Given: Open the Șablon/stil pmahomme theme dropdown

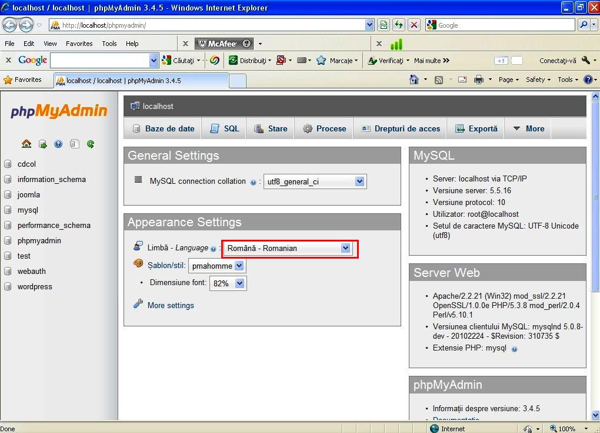Looking at the screenshot, I should pyautogui.click(x=217, y=266).
